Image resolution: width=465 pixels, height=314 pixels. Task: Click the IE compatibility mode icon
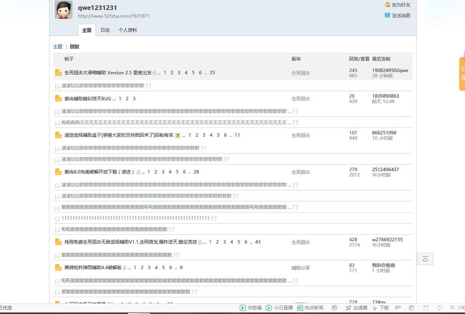click(x=411, y=308)
